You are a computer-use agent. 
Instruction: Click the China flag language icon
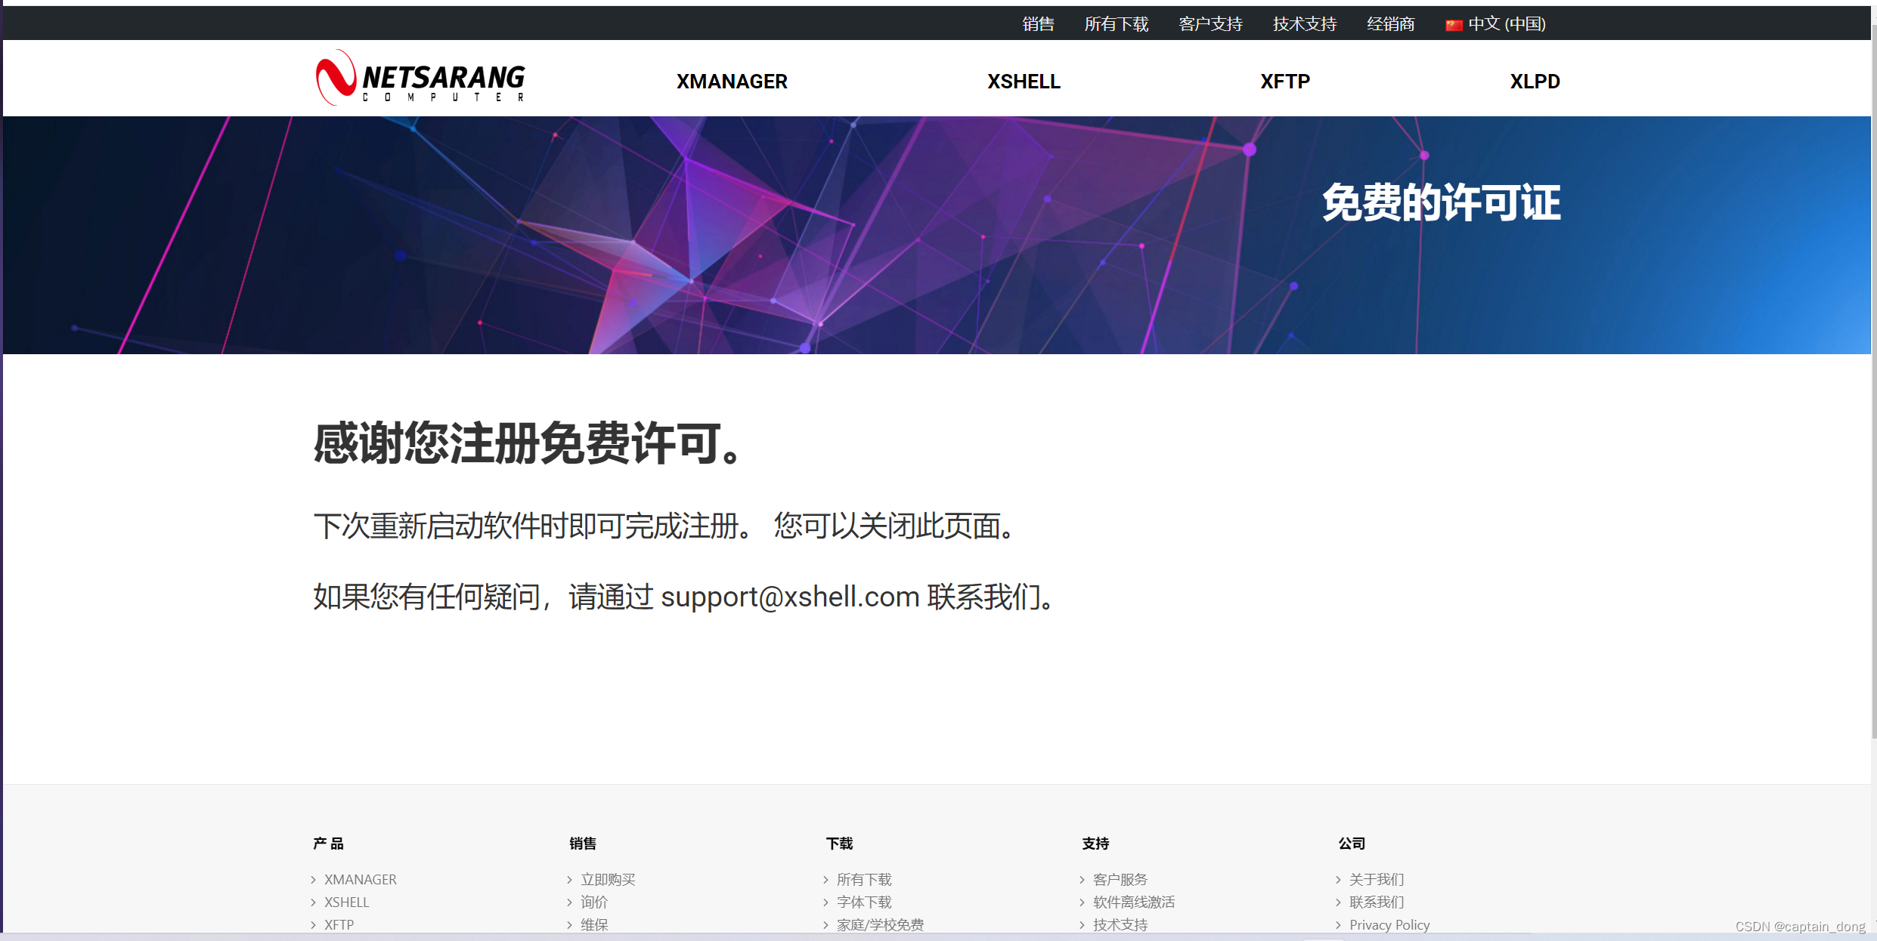pos(1453,23)
